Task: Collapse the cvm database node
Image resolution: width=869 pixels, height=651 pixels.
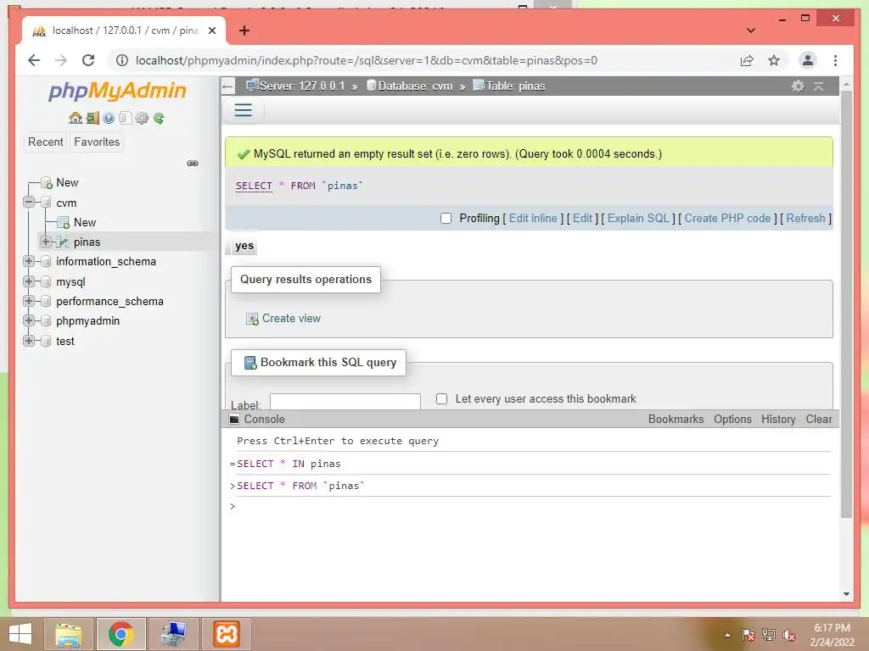Action: [29, 202]
